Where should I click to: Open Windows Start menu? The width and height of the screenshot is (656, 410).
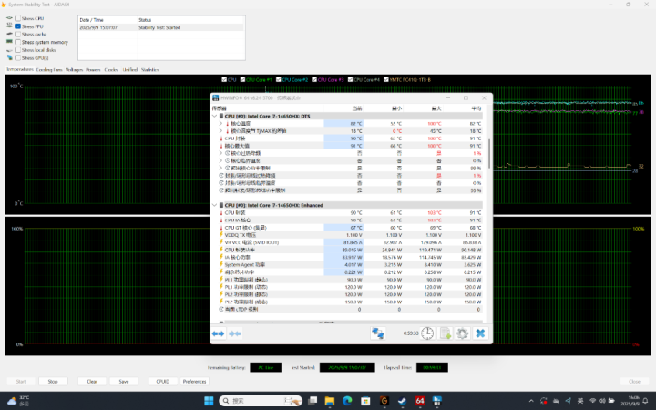209,401
